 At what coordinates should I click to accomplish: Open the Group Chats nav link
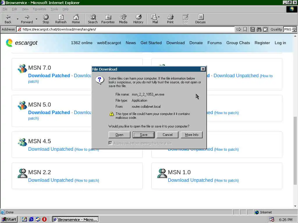(x=238, y=43)
